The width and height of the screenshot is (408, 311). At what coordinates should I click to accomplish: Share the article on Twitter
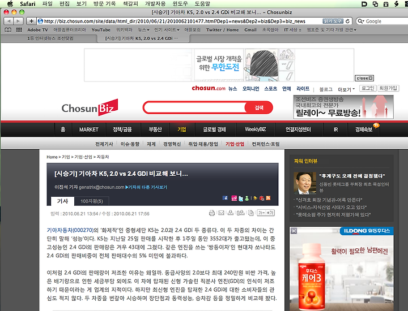point(241,198)
